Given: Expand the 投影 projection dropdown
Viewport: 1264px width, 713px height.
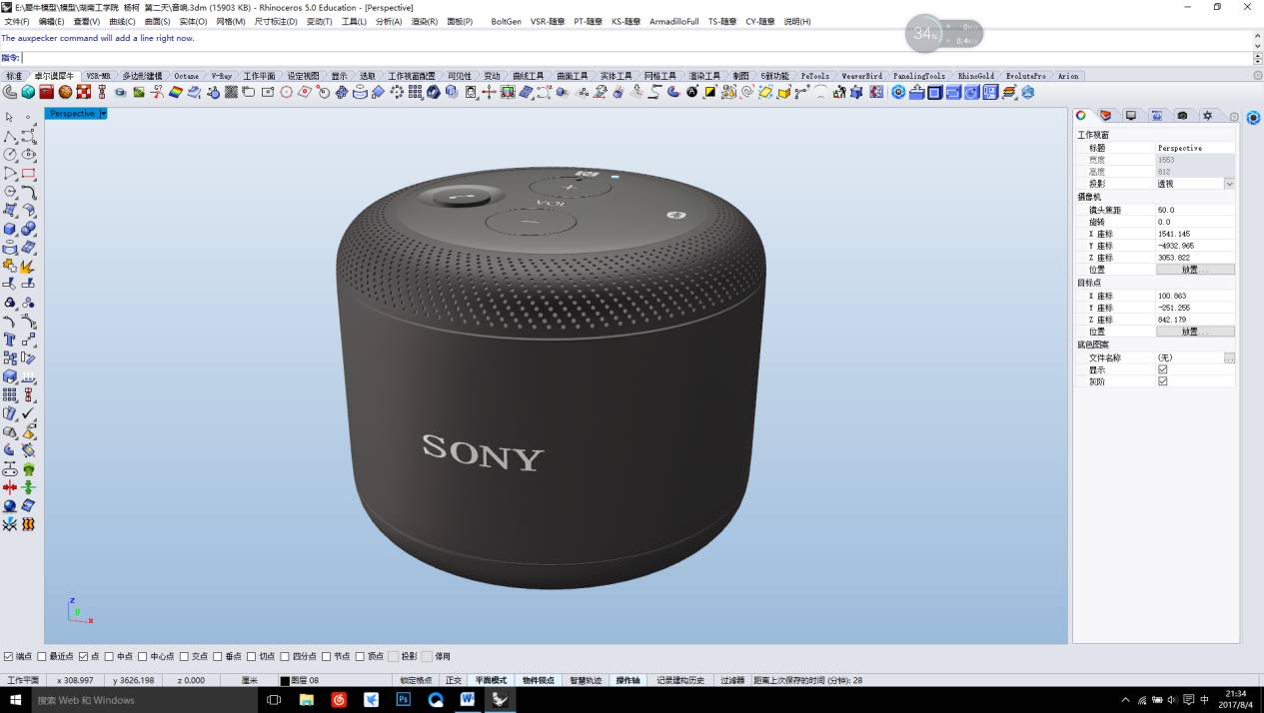Looking at the screenshot, I should [1229, 184].
